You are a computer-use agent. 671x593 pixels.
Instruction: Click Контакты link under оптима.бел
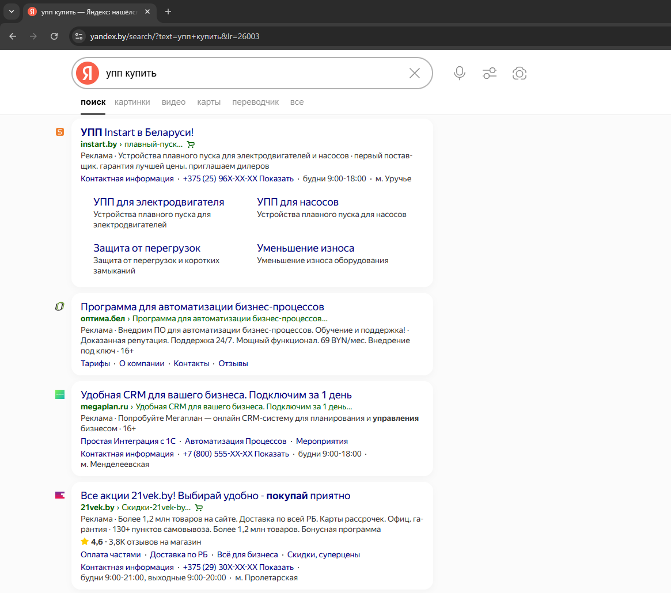[x=191, y=364]
